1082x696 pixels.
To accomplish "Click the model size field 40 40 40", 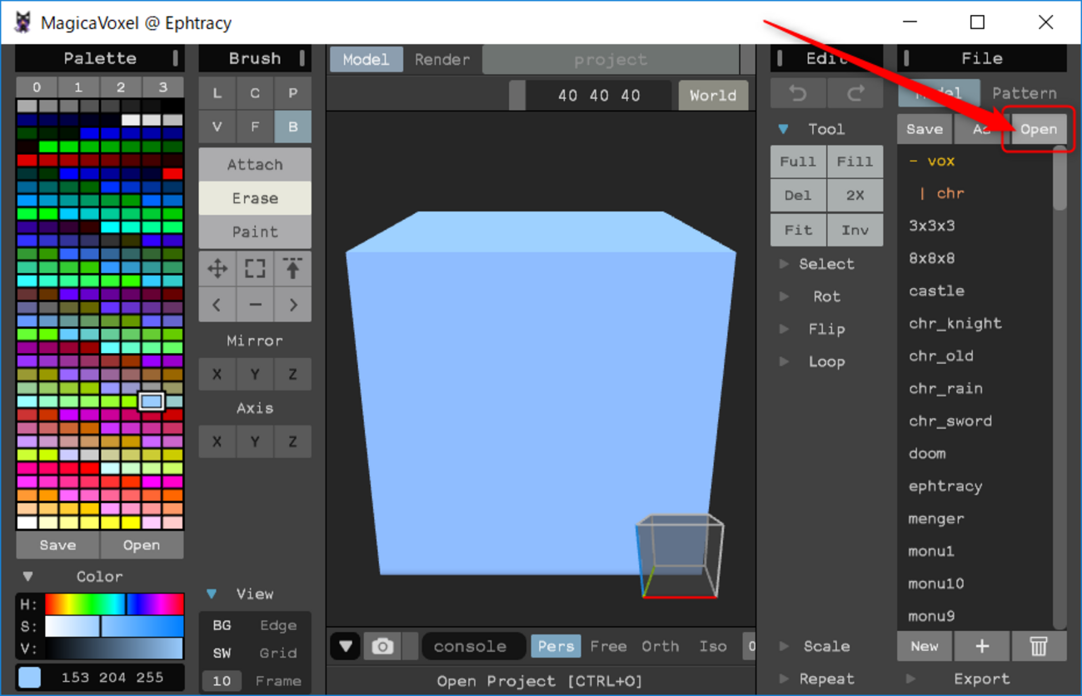I will [x=599, y=95].
